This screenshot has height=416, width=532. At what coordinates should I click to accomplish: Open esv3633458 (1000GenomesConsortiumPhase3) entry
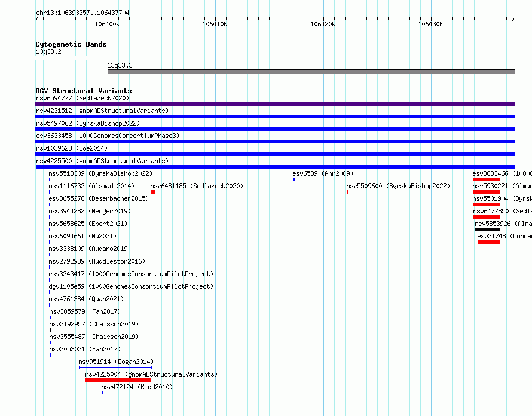(108, 136)
